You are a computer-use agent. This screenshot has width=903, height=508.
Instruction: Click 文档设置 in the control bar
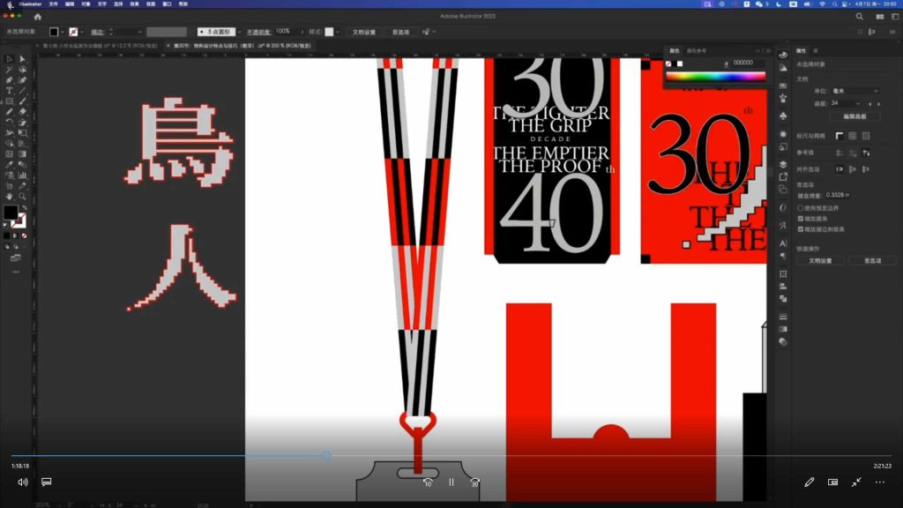point(364,32)
